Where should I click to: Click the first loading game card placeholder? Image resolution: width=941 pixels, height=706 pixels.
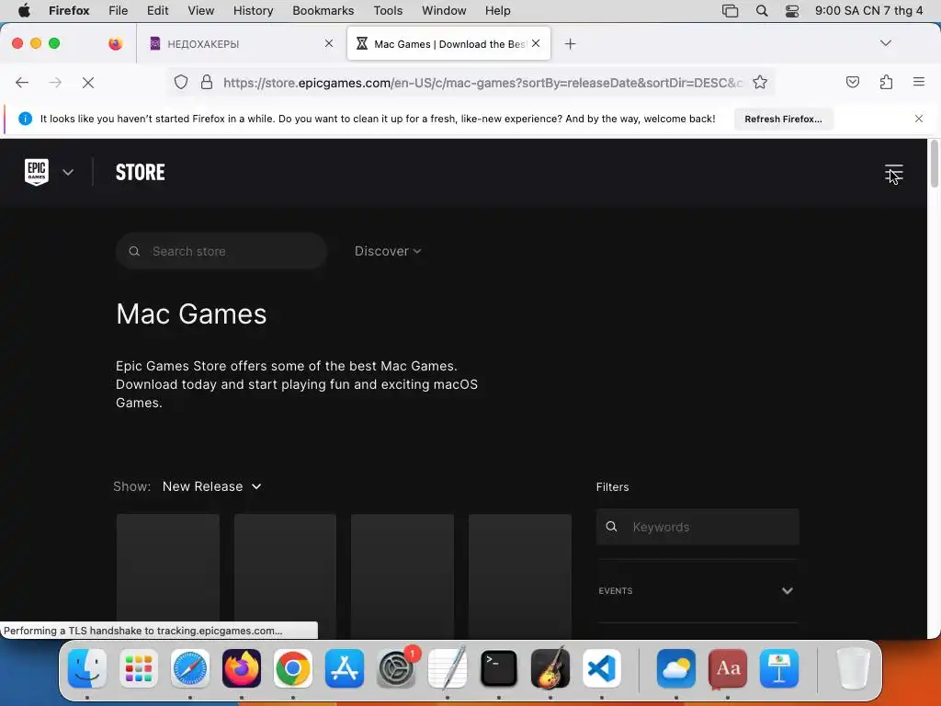[x=168, y=576]
